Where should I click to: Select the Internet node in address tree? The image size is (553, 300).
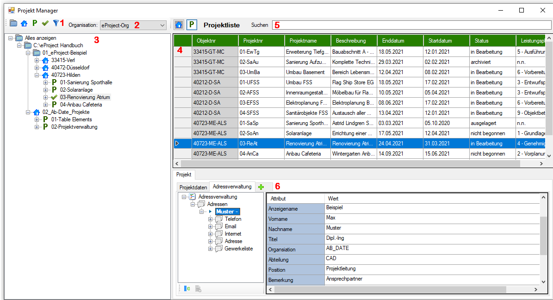(x=233, y=234)
